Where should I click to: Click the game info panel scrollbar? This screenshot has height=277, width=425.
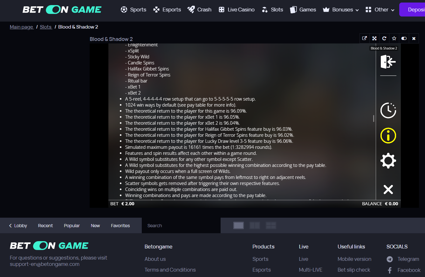[374, 118]
